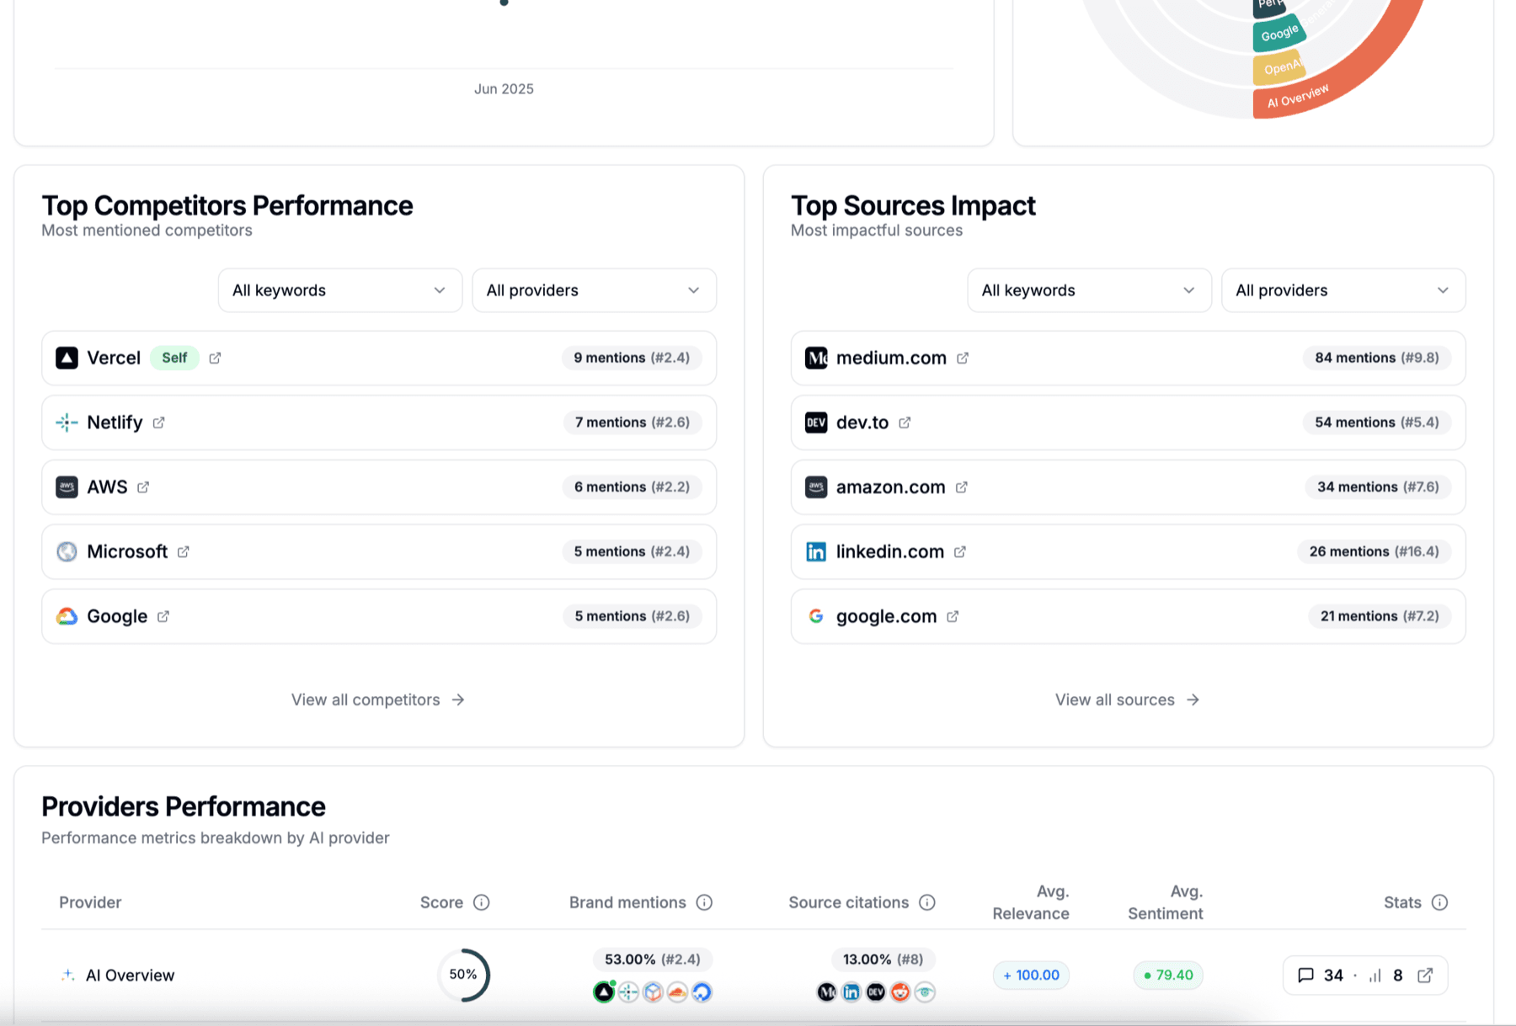Click the medium.com source name
This screenshot has width=1516, height=1026.
(x=891, y=358)
